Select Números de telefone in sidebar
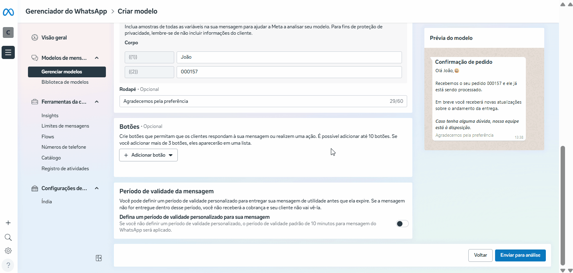 click(x=64, y=147)
